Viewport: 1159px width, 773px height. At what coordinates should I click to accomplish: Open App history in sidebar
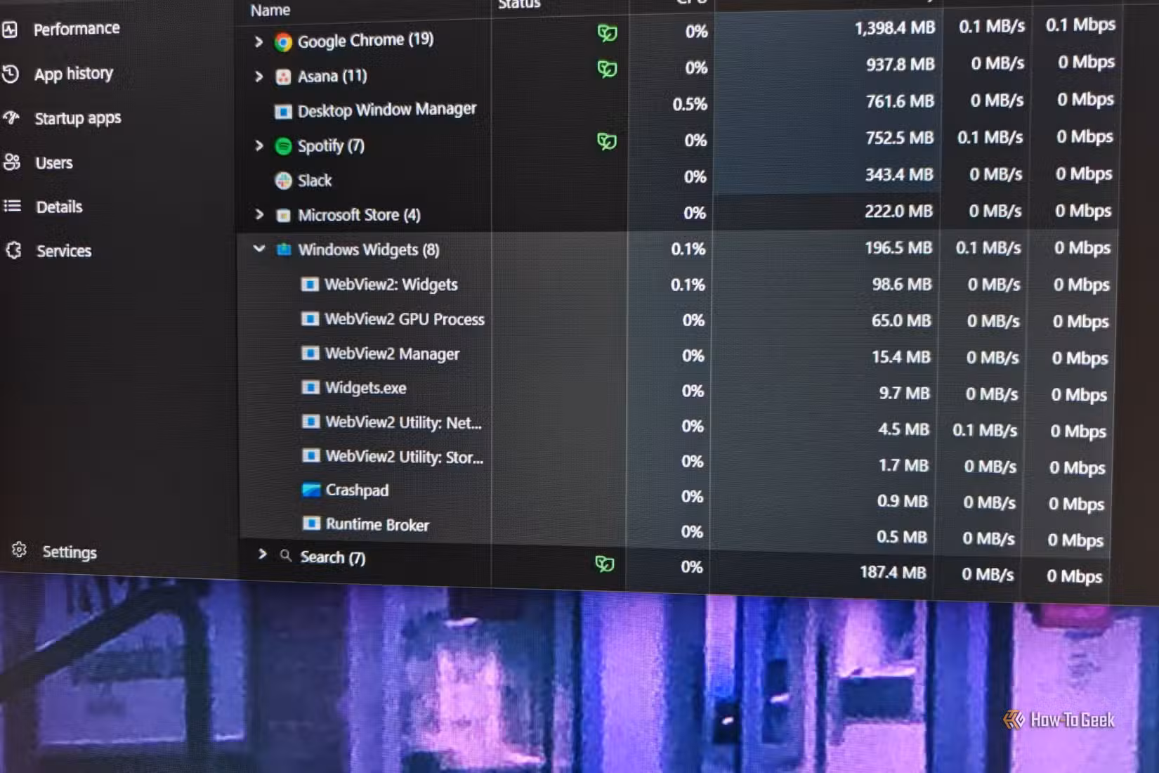pos(73,73)
